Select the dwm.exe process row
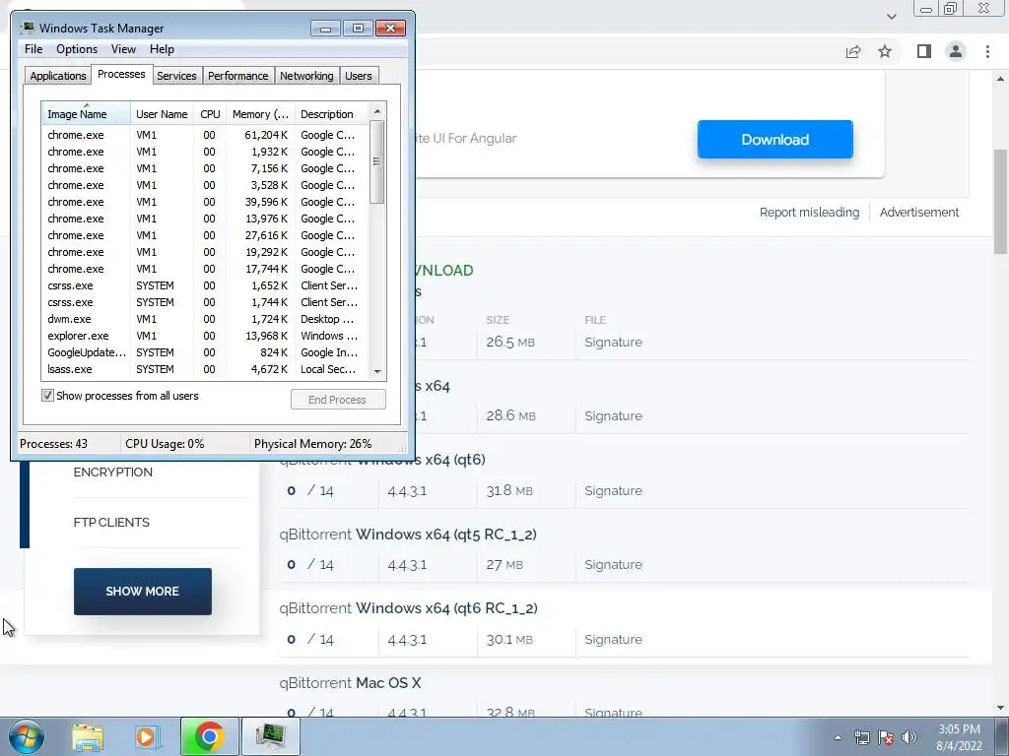Viewport: 1009px width, 756px height. point(205,319)
